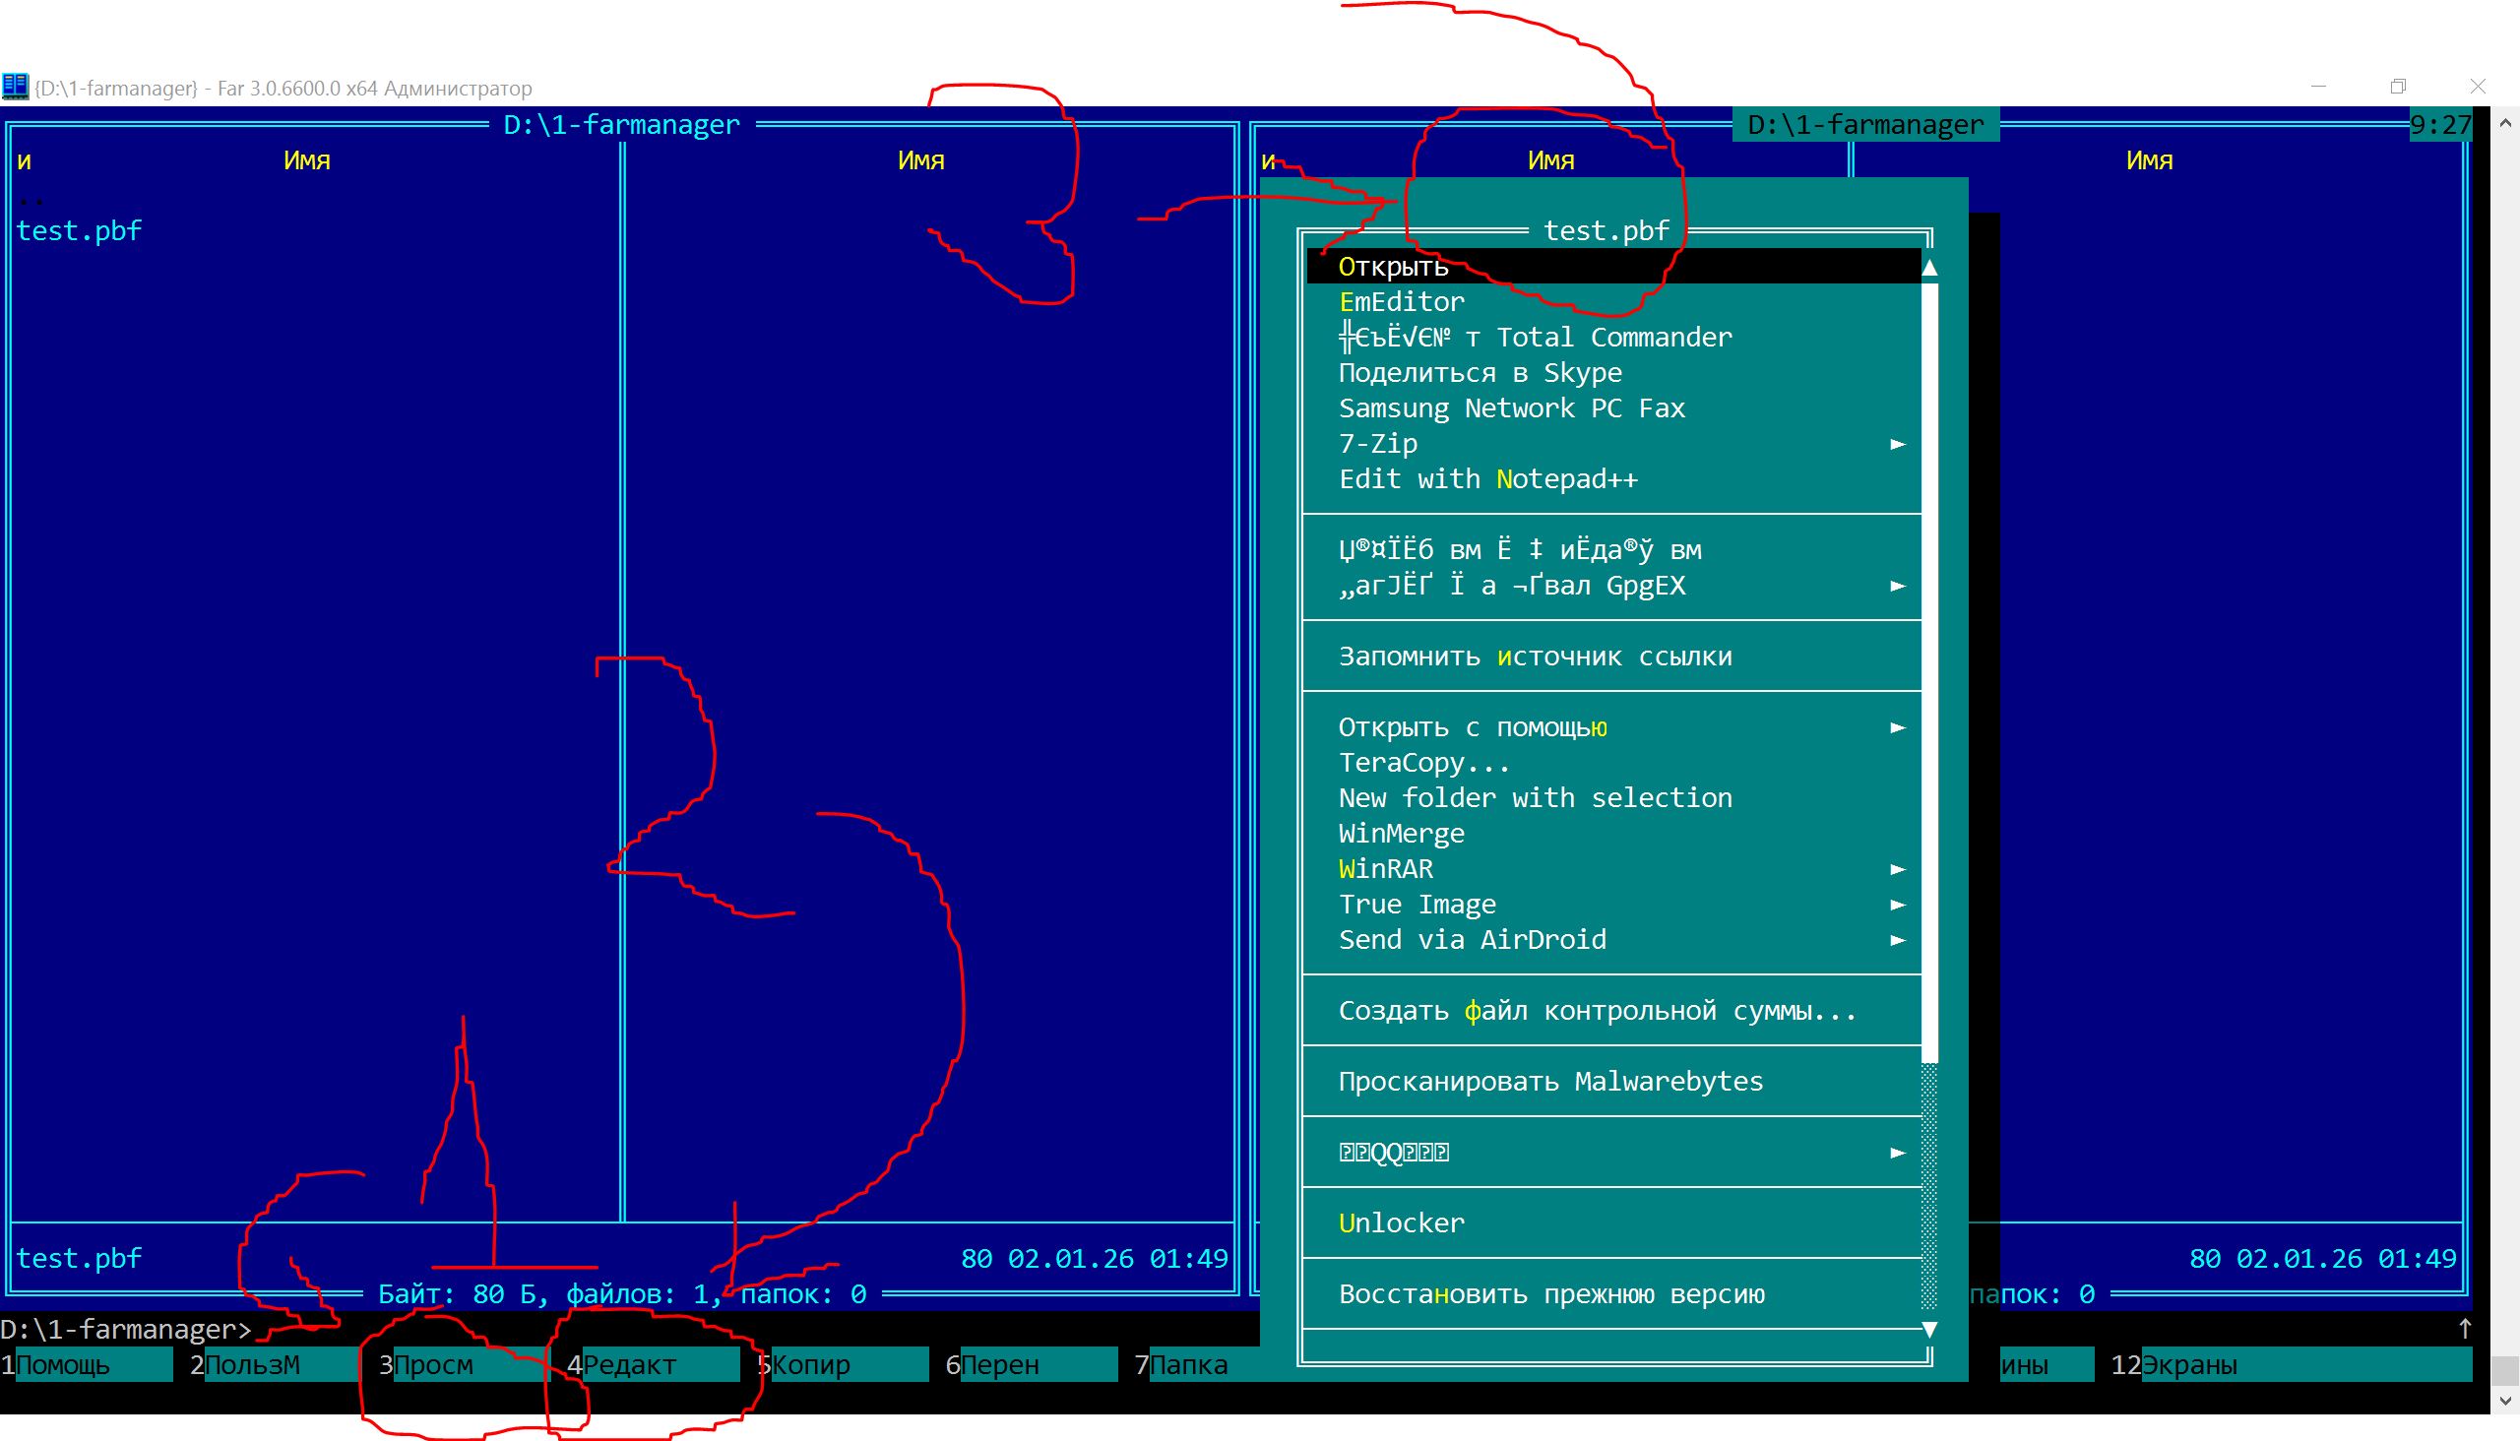The image size is (2520, 1441).
Task: Select 'Открыть' in the context menu
Action: click(1393, 267)
